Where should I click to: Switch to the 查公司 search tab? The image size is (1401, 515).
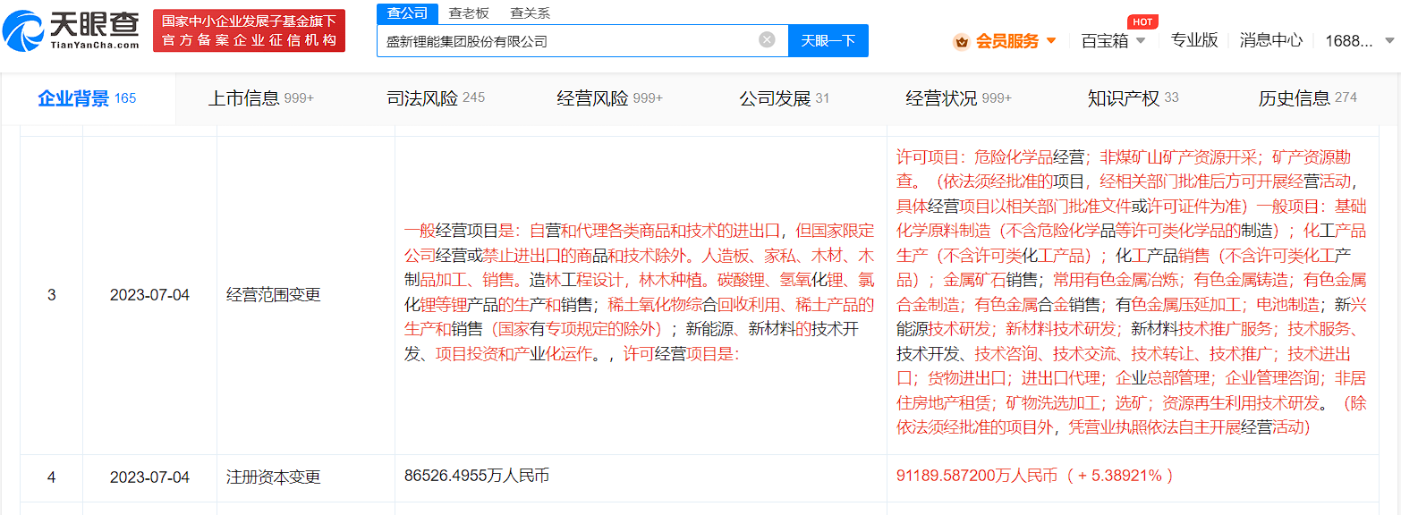pos(407,13)
